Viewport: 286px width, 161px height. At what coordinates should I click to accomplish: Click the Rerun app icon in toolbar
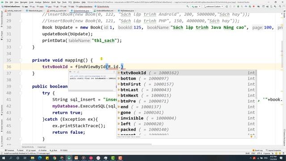(x=227, y=6)
